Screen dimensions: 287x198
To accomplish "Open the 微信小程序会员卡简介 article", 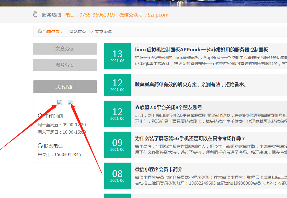I will pyautogui.click(x=163, y=169).
